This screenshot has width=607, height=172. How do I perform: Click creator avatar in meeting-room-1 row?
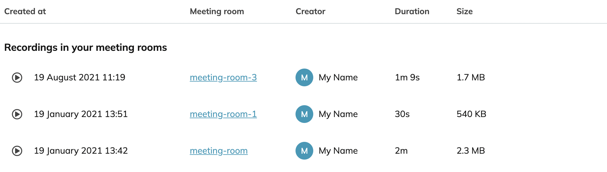pyautogui.click(x=304, y=114)
